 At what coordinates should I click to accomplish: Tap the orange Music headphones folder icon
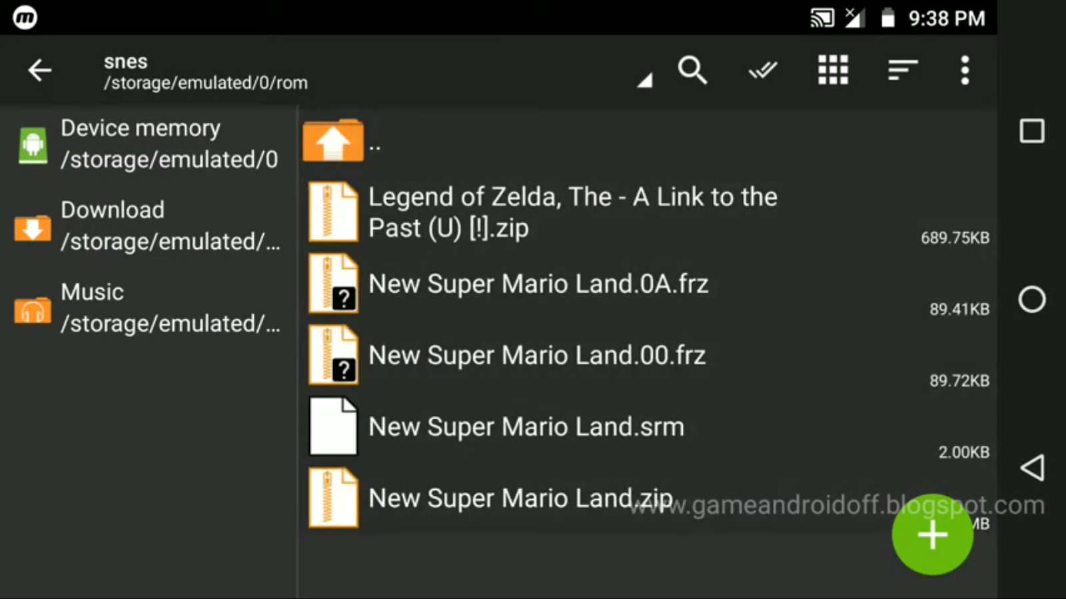point(33,309)
